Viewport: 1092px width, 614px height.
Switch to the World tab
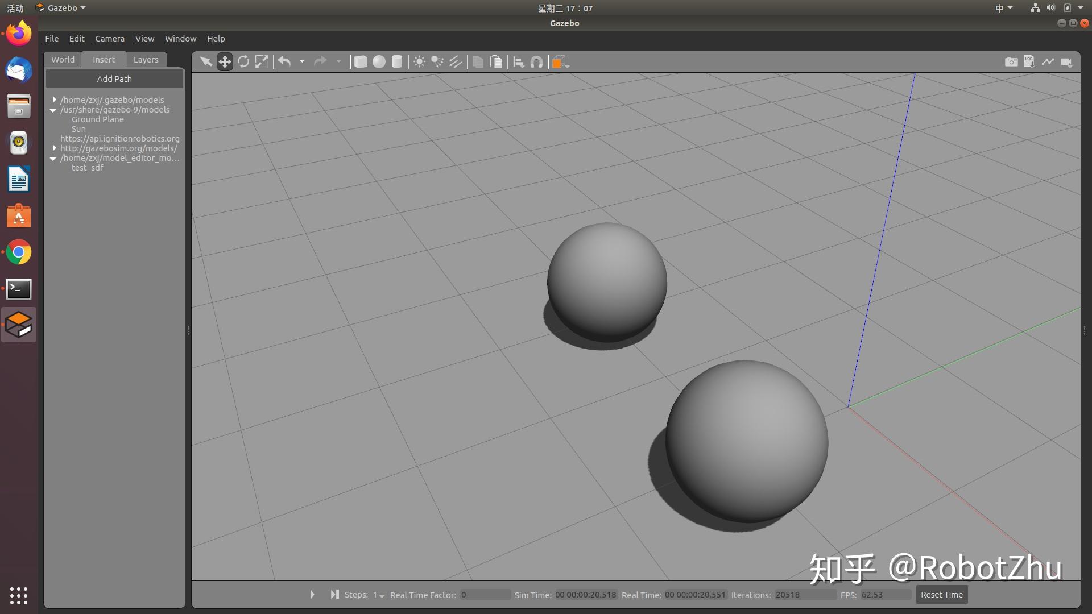[63, 60]
